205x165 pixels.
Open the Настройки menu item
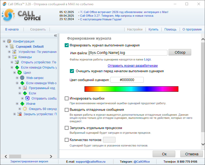tap(135, 29)
